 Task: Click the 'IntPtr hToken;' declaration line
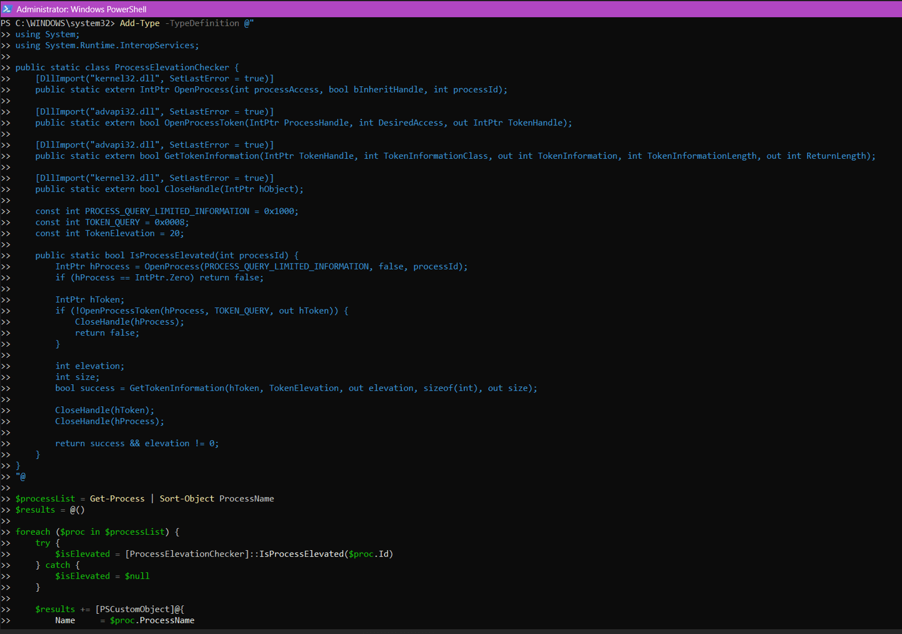(90, 300)
